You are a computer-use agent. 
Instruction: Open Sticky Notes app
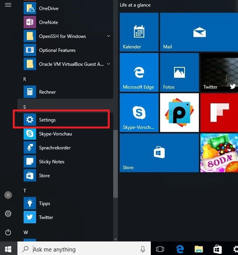(65, 162)
